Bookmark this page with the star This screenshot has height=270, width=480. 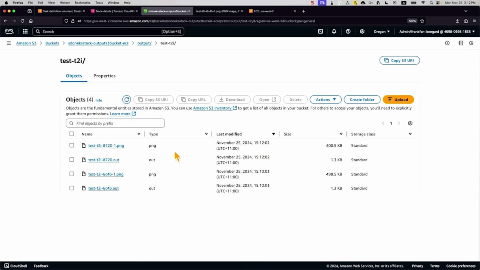coord(422,21)
